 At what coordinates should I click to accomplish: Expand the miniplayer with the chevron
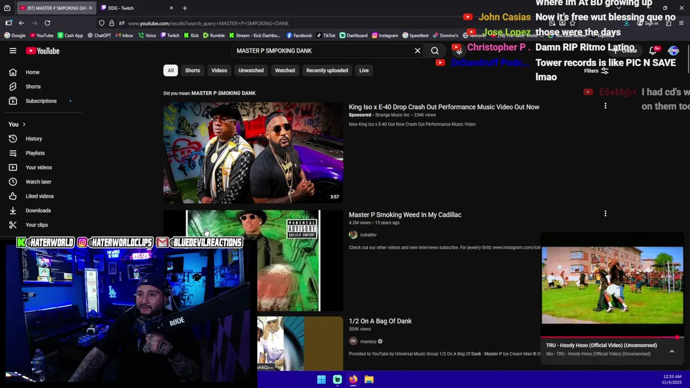point(672,351)
